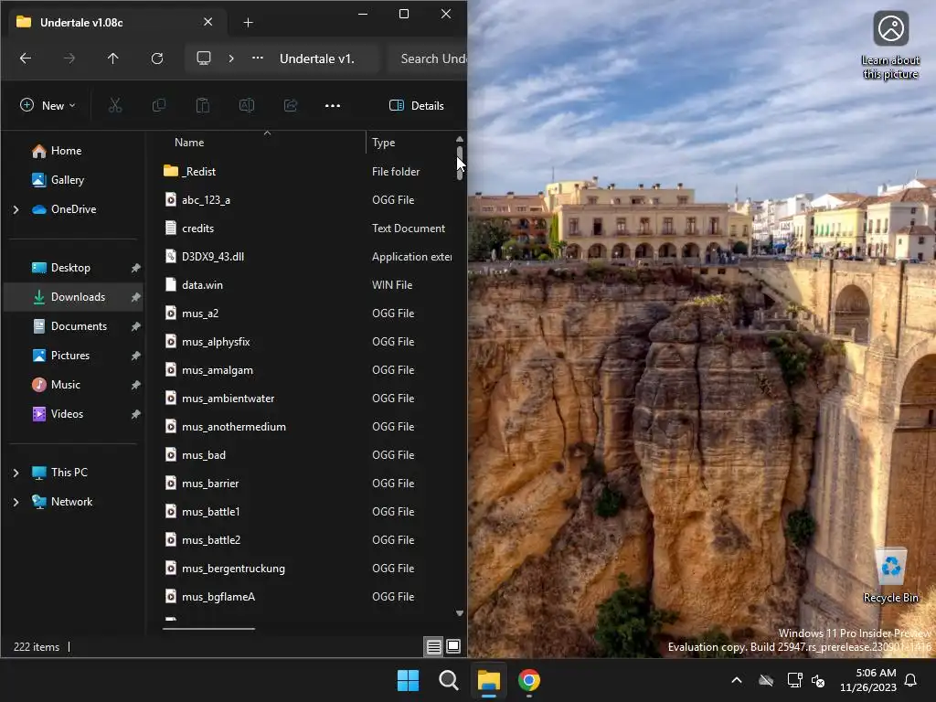Switch to large thumbnails view in status bar
Image resolution: width=936 pixels, height=702 pixels.
click(453, 646)
